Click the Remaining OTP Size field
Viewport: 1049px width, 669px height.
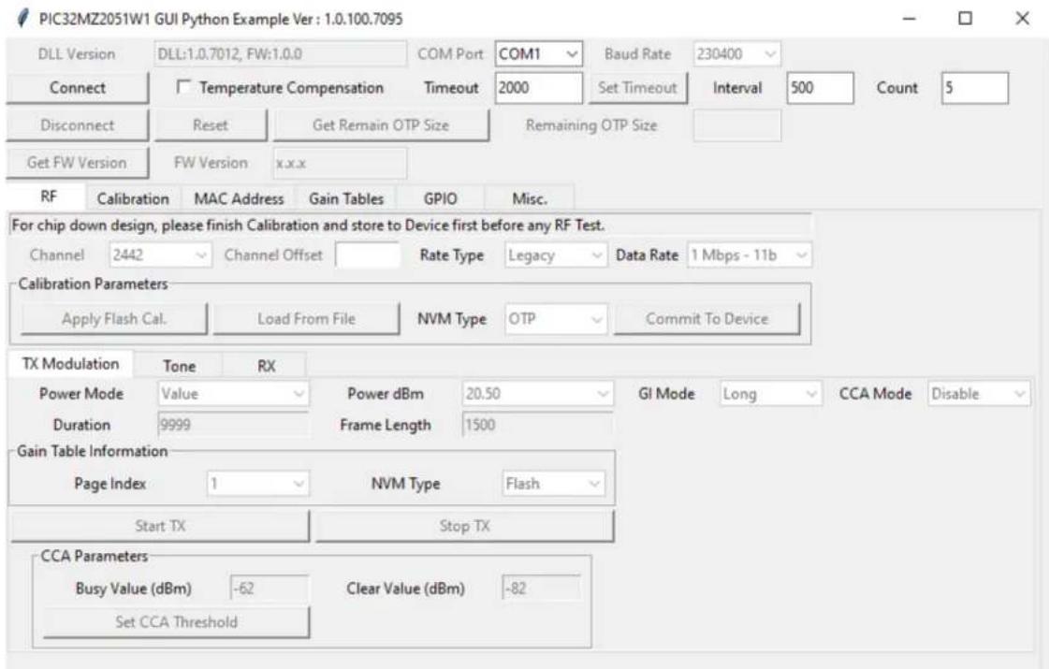(736, 125)
